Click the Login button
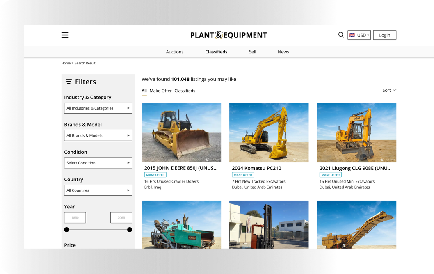The width and height of the screenshot is (434, 274). [384, 35]
